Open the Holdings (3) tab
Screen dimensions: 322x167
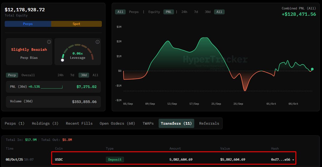45,123
